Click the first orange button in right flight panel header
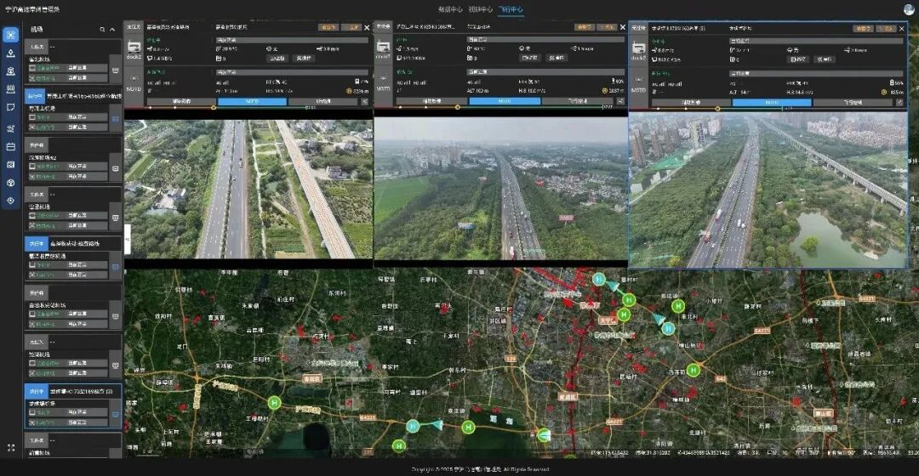919x476 pixels. (863, 28)
